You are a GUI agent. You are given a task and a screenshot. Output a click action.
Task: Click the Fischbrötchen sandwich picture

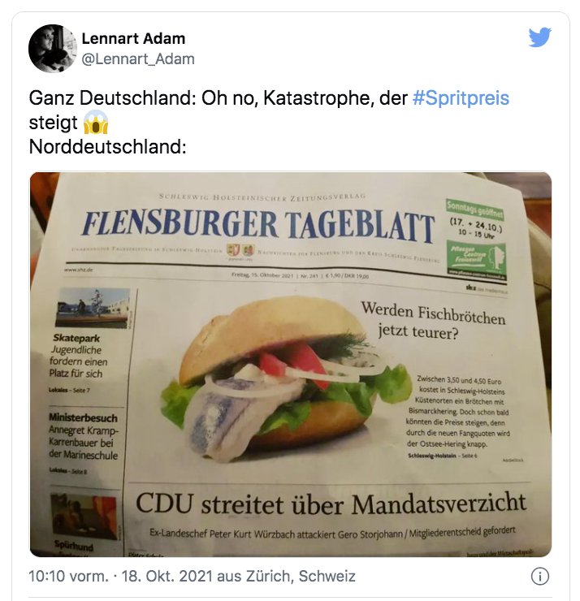(282, 379)
